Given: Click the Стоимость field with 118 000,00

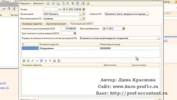Looking at the screenshot, I should coord(68,29).
